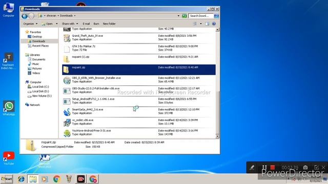Image resolution: width=328 pixels, height=184 pixels.
Task: Stop the recording red square
Action: (x=272, y=167)
